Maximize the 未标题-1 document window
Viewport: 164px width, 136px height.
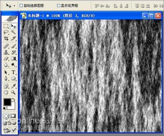click(x=152, y=16)
